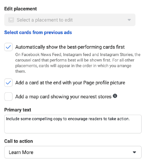The width and height of the screenshot is (147, 164).
Task: Click the placement device icon in the dropdown
Action: [x=11, y=20]
